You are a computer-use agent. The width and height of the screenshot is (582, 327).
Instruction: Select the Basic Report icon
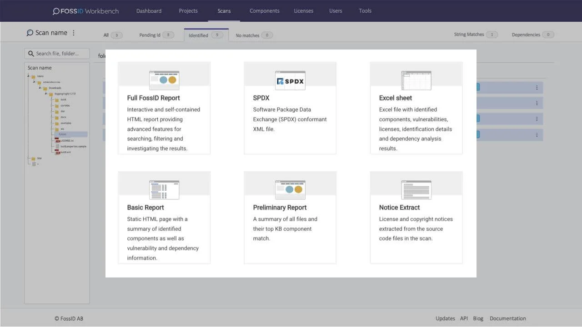coord(164,189)
